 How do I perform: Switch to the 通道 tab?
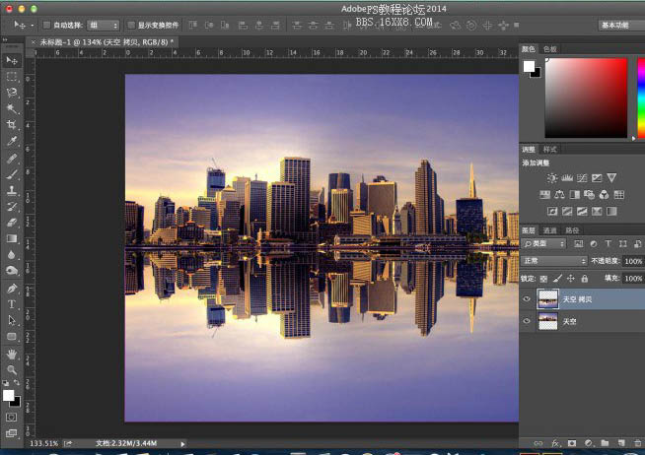coord(549,230)
